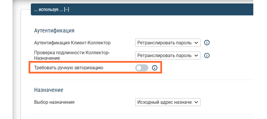Click chevron arrow on Исходный адрес dropdown
267x119 pixels.
coord(196,102)
